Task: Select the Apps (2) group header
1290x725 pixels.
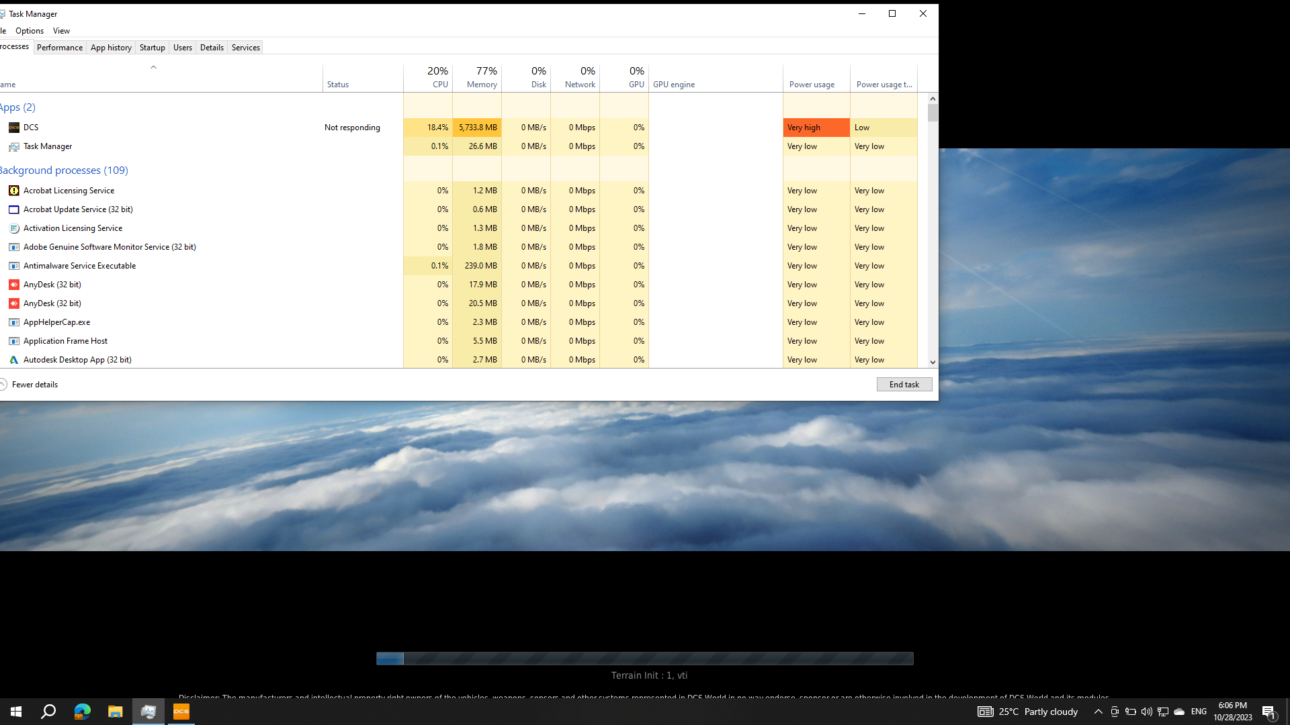Action: pos(17,107)
